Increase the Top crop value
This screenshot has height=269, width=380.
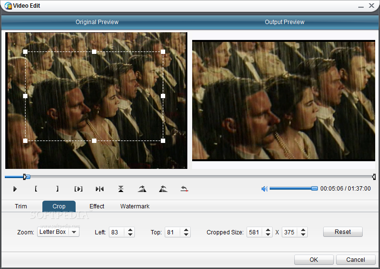(x=186, y=230)
